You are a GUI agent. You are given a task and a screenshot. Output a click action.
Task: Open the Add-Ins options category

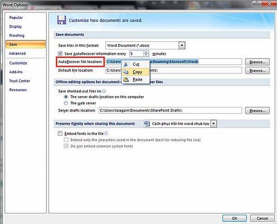coord(16,72)
